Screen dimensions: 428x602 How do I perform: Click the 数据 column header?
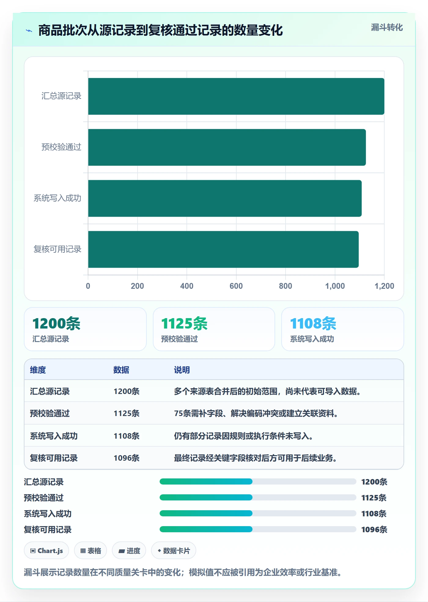[x=121, y=370]
